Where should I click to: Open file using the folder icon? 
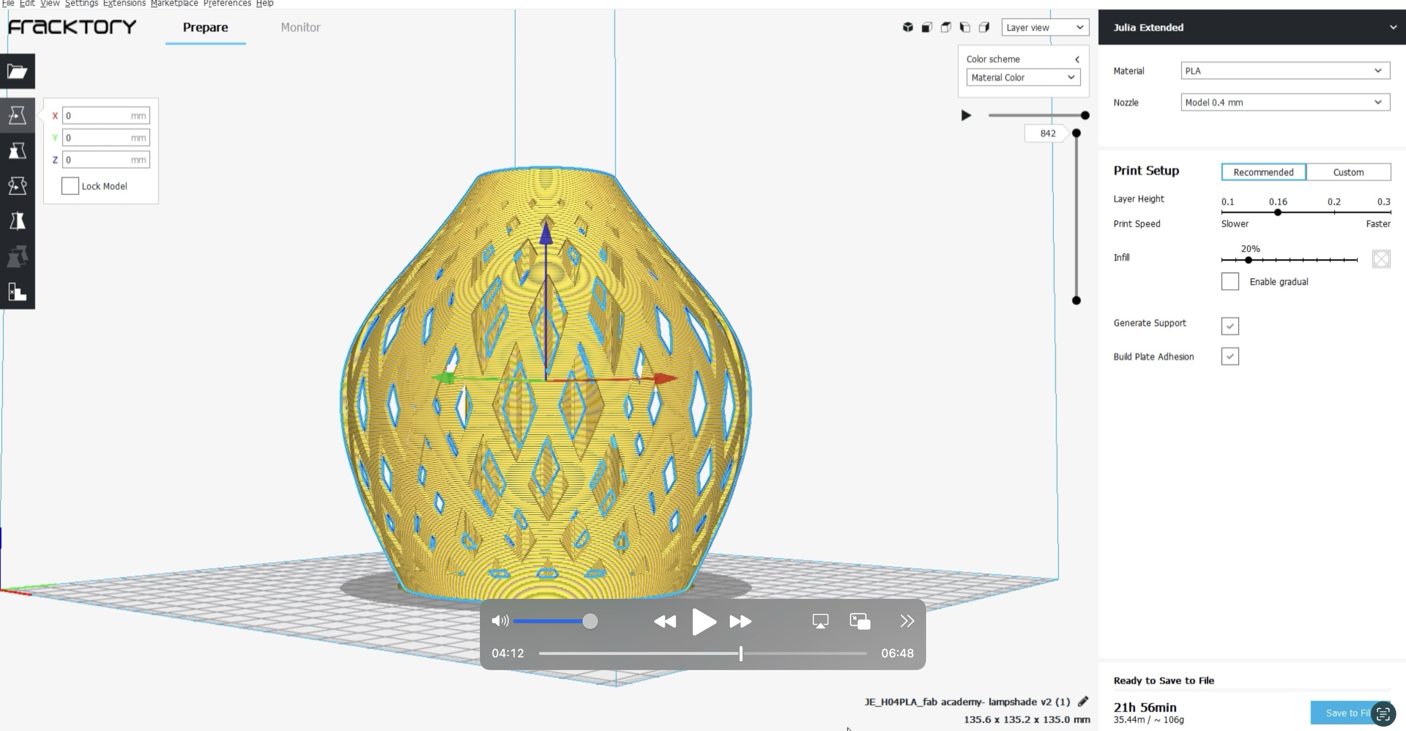18,71
